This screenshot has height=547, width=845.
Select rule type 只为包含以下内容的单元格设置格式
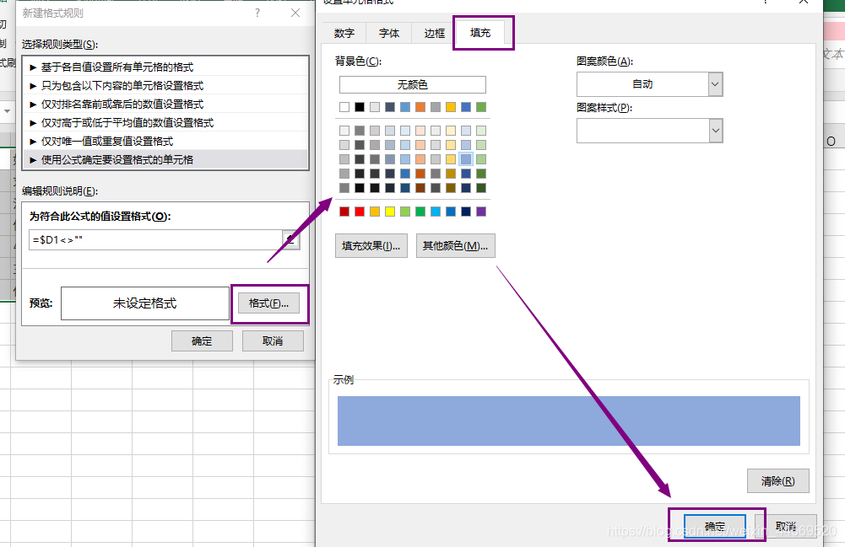165,85
